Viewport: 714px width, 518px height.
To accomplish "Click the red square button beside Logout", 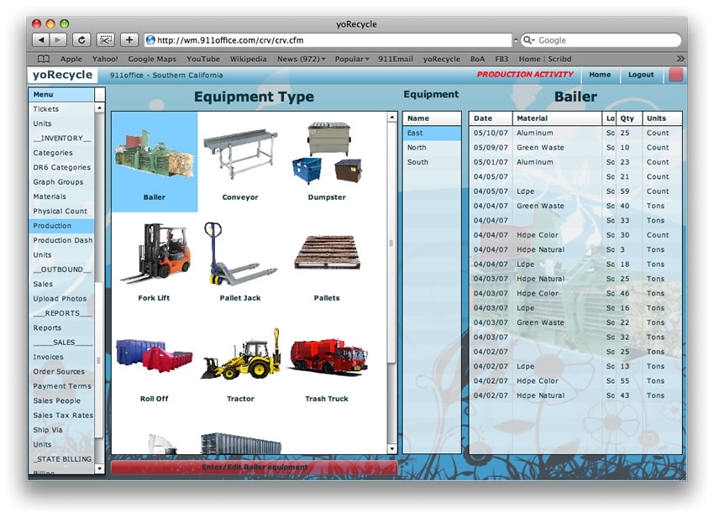I will 675,75.
